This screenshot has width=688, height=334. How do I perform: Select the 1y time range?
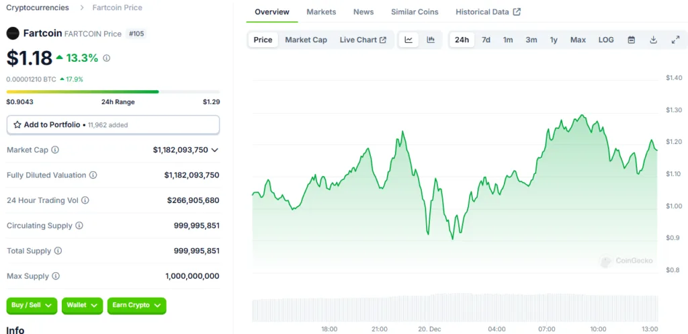coord(554,40)
